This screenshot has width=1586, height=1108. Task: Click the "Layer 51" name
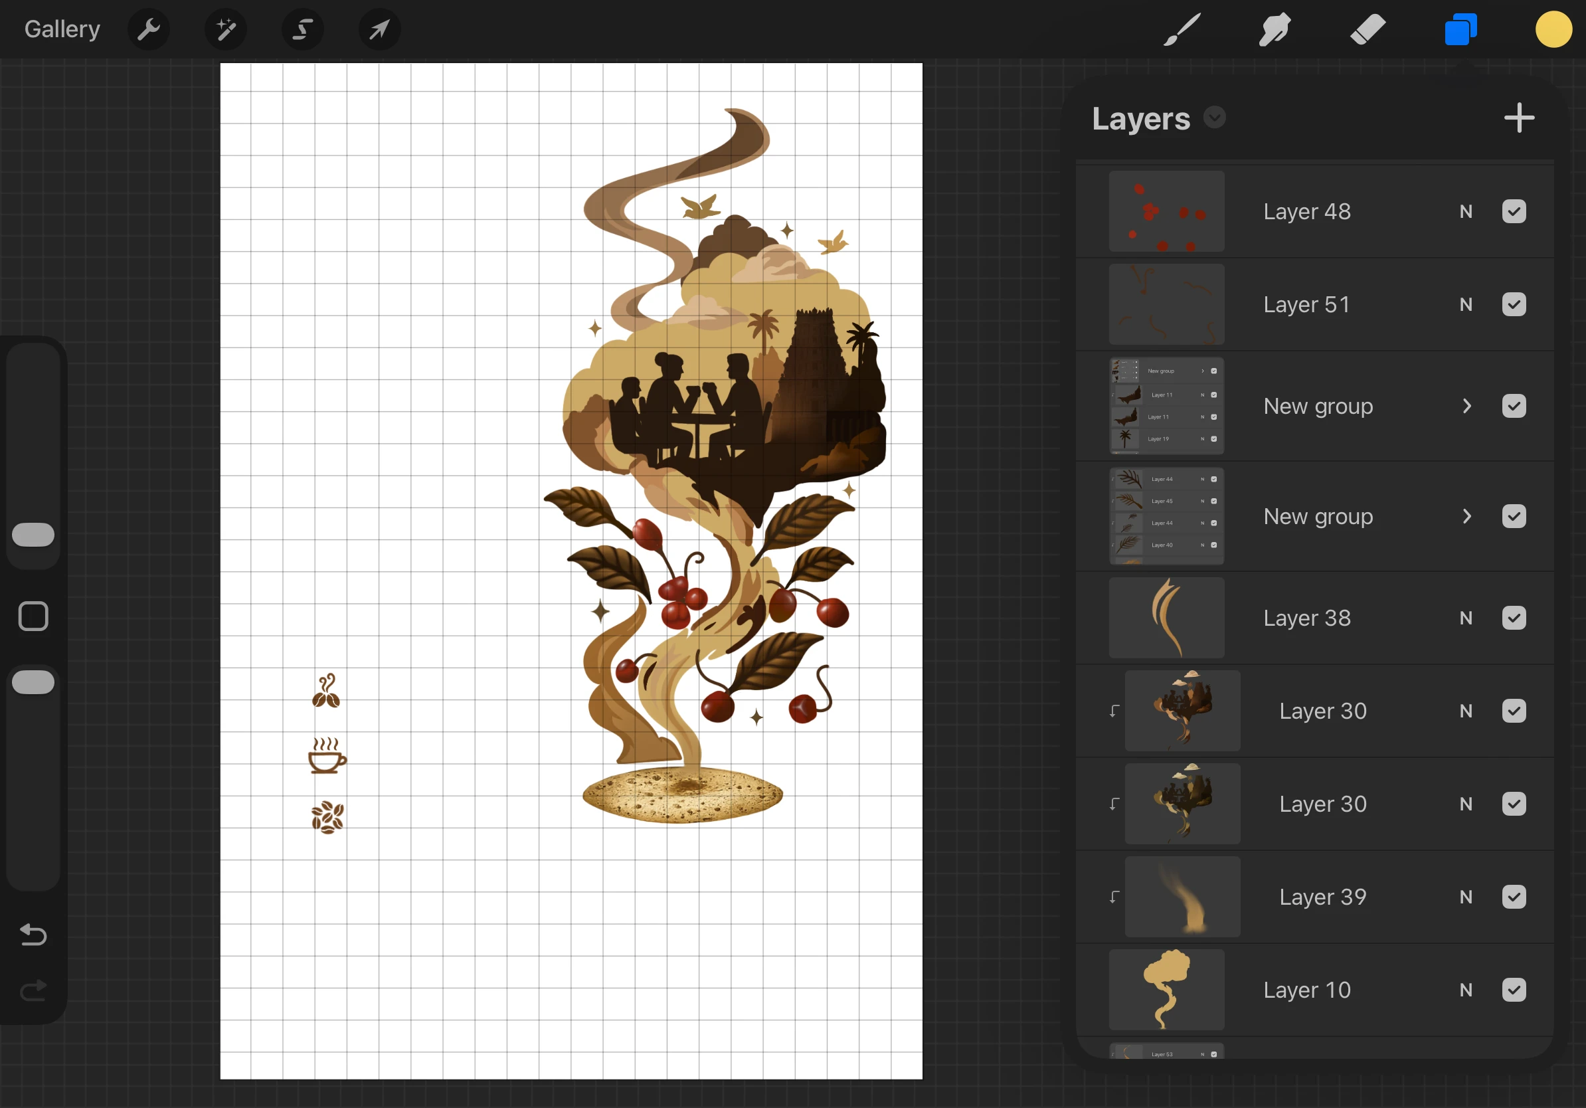[1307, 305]
